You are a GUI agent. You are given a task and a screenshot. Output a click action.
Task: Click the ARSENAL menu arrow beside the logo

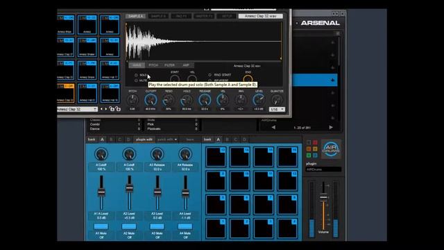pyautogui.click(x=297, y=23)
